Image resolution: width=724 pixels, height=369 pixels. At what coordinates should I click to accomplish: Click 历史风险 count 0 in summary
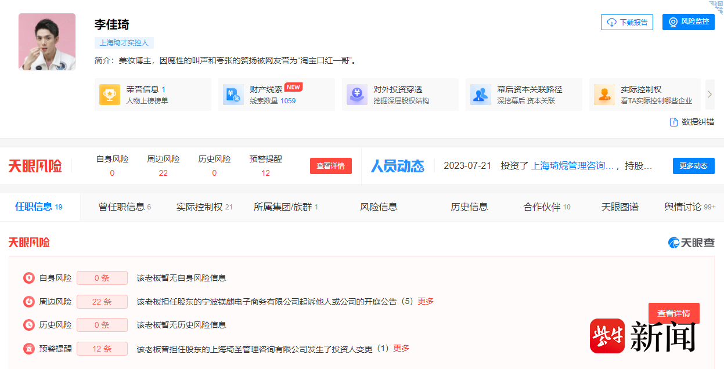point(214,173)
